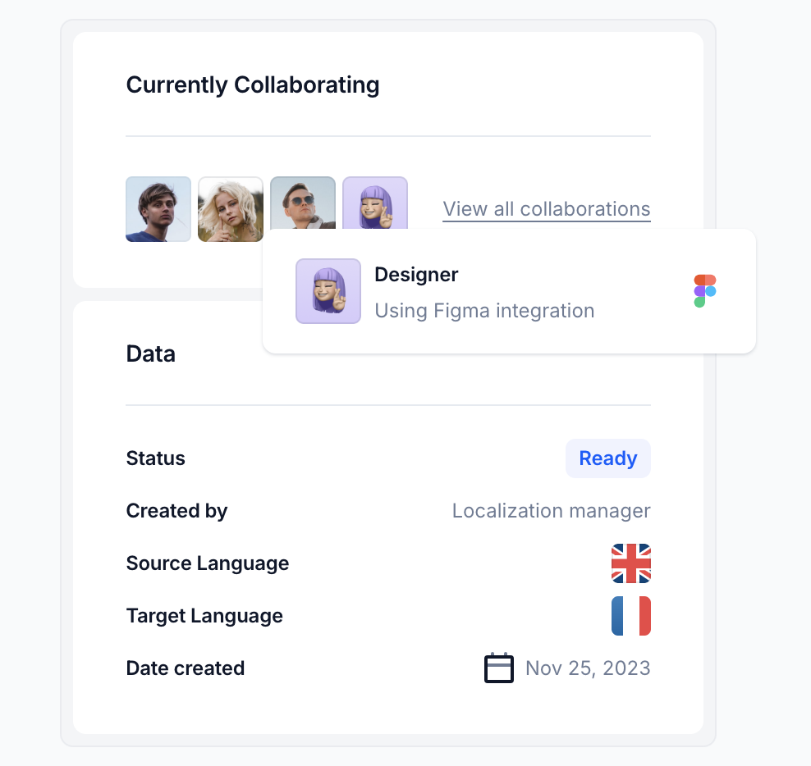Click the Nov 25, 2023 date
811x766 pixels.
point(588,668)
